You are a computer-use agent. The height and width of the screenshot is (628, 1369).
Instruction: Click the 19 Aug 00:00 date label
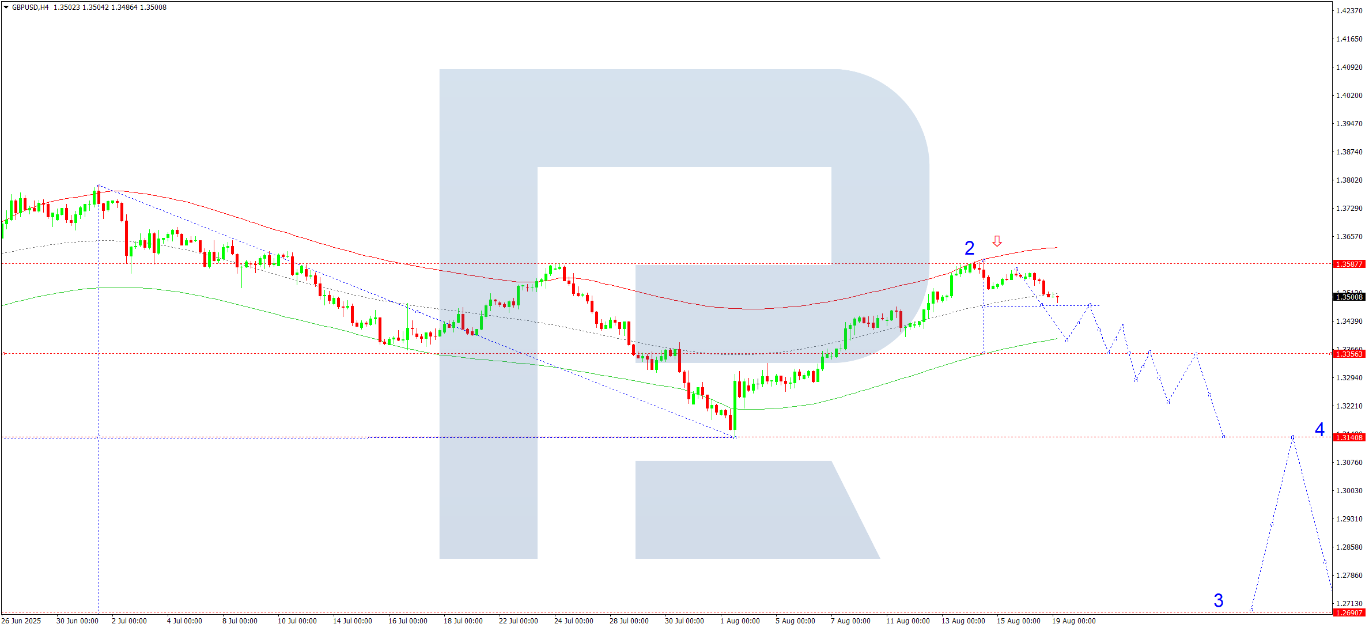pos(1073,621)
